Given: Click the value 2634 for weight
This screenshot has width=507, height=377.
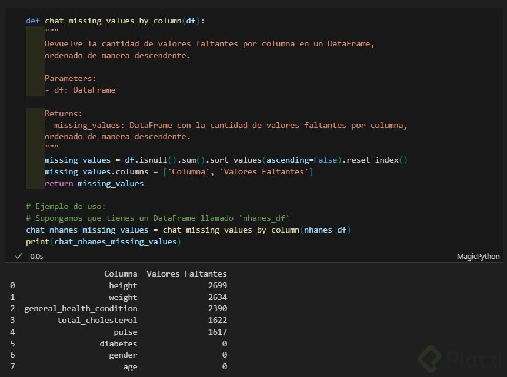Looking at the screenshot, I should click(217, 297).
